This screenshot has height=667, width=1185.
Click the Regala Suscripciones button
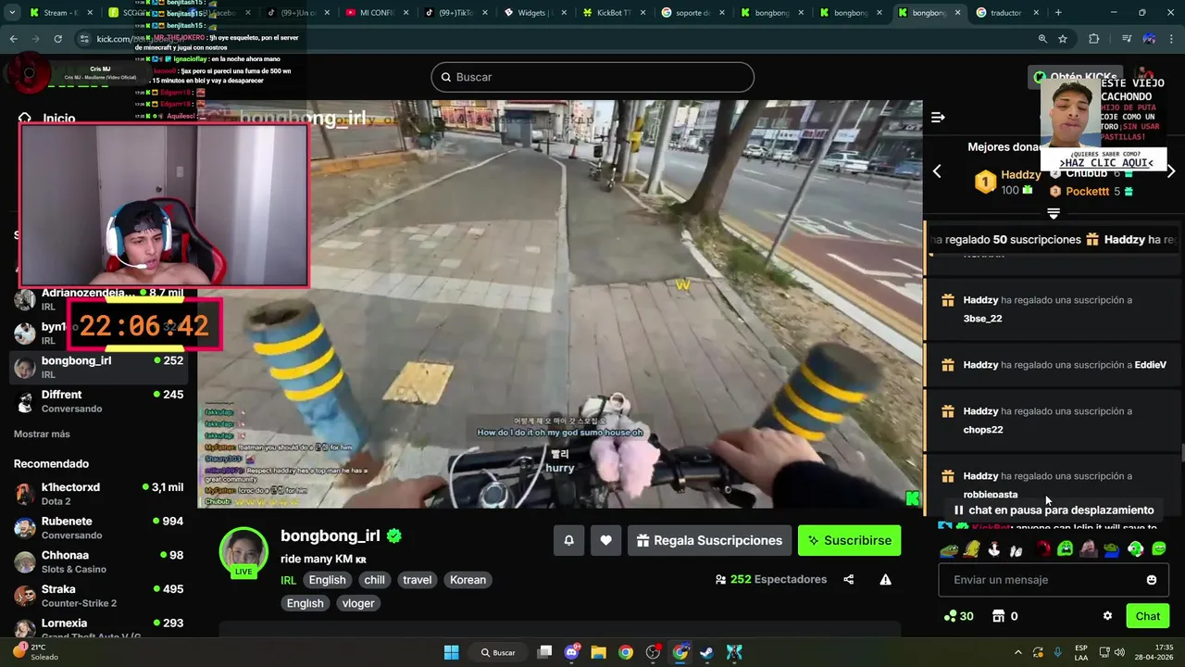pos(709,540)
